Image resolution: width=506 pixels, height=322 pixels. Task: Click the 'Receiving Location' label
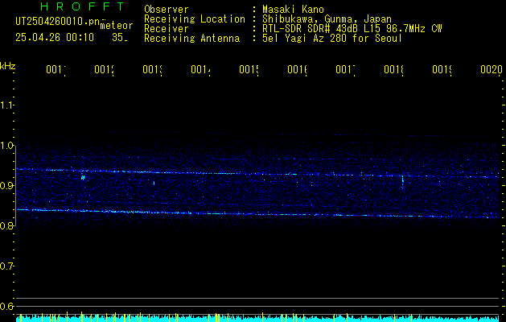pyautogui.click(x=195, y=19)
